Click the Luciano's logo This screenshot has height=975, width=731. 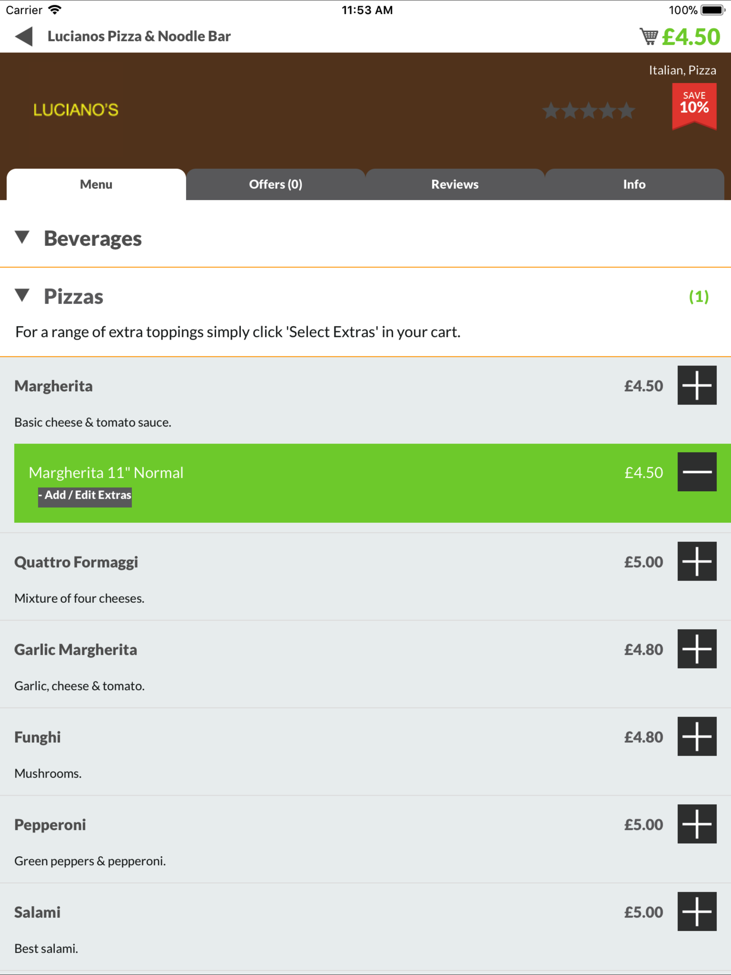click(76, 110)
